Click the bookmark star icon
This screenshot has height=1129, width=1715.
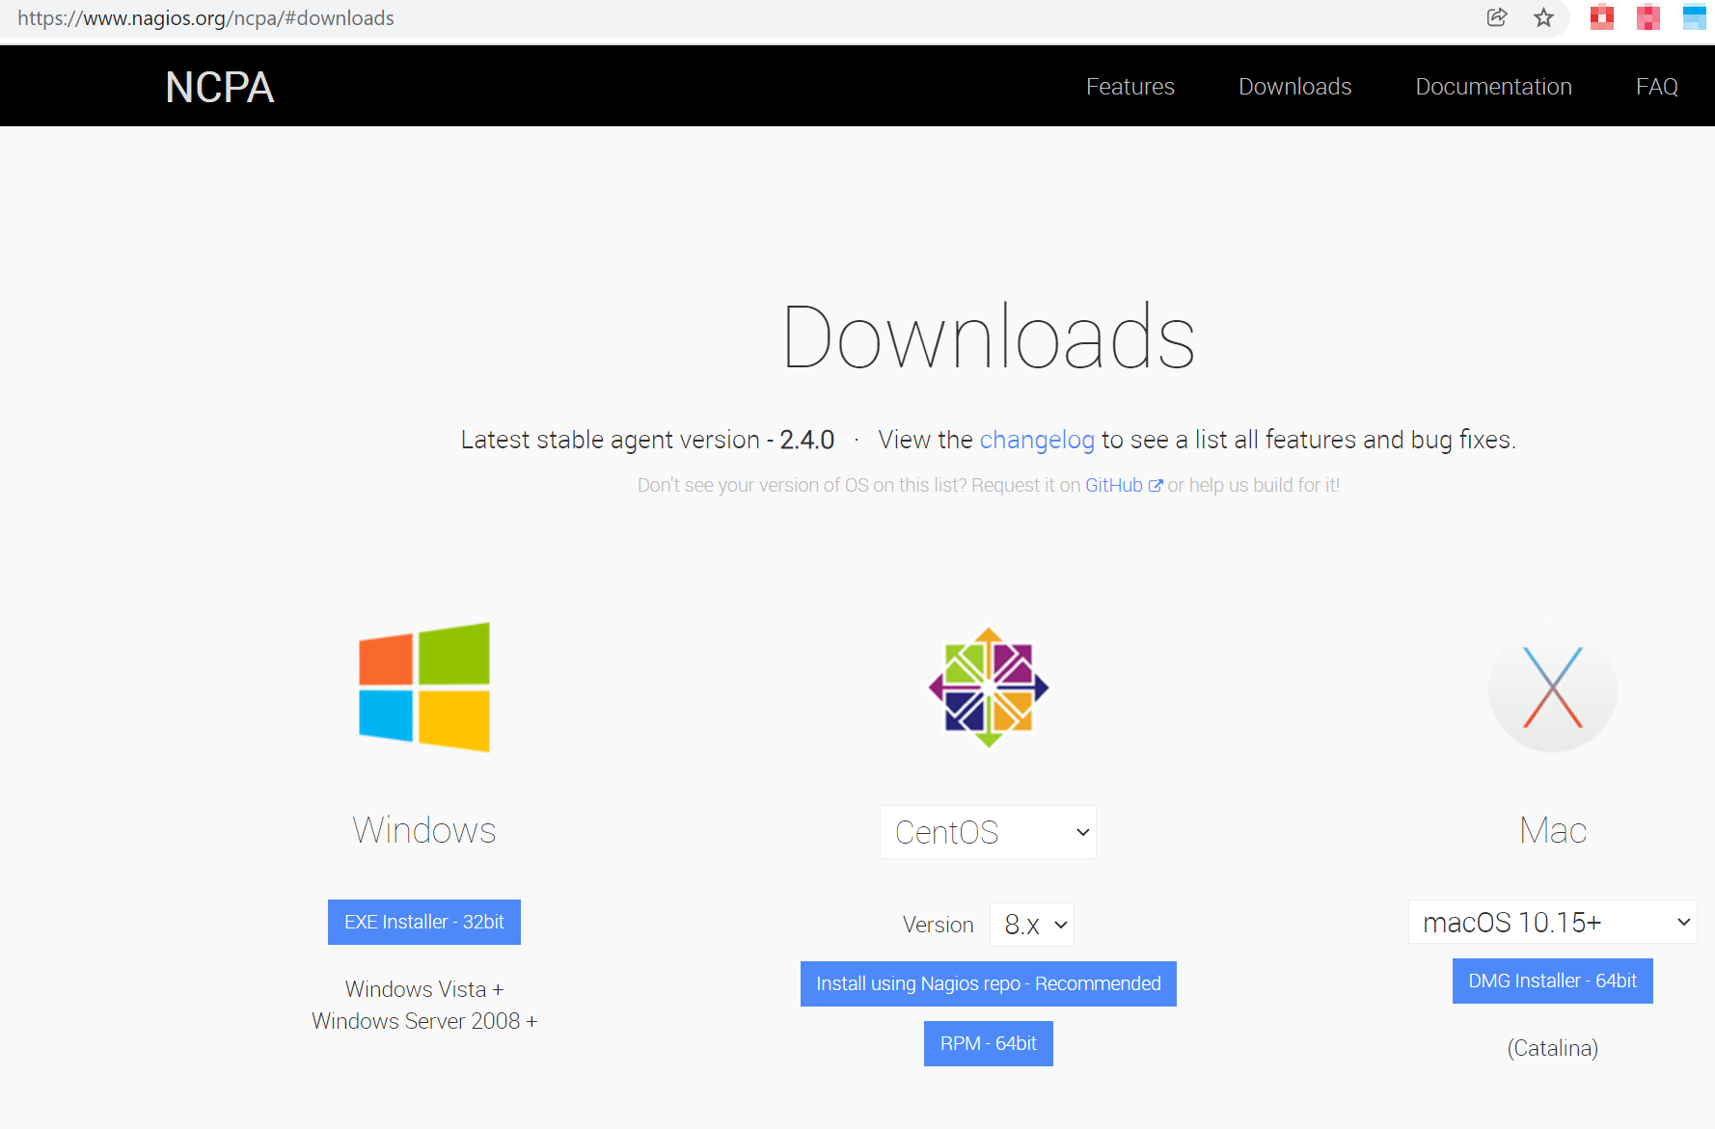(1543, 17)
